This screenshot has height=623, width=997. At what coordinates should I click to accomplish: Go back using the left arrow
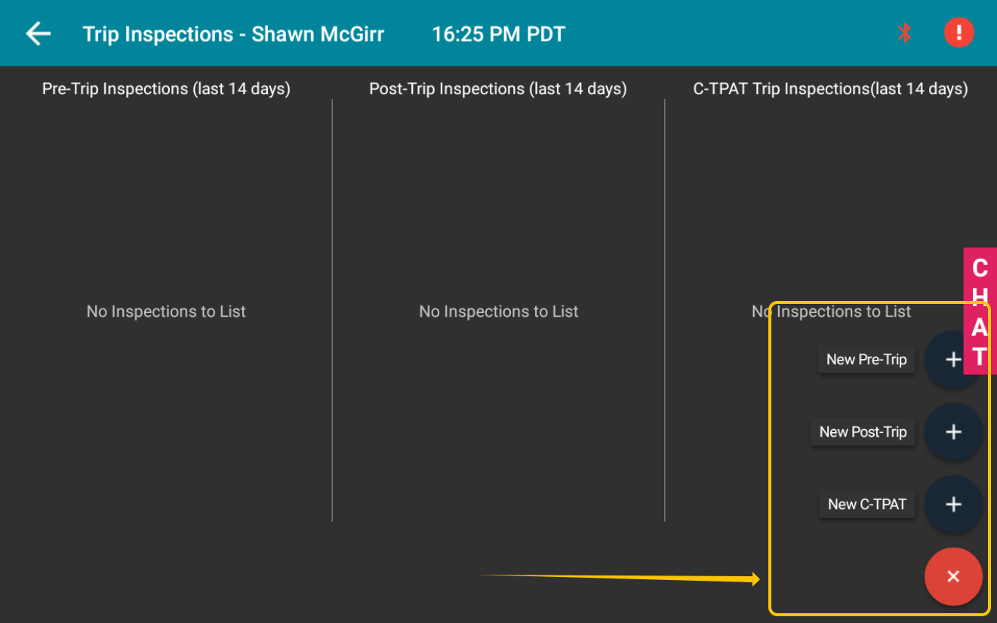38,34
